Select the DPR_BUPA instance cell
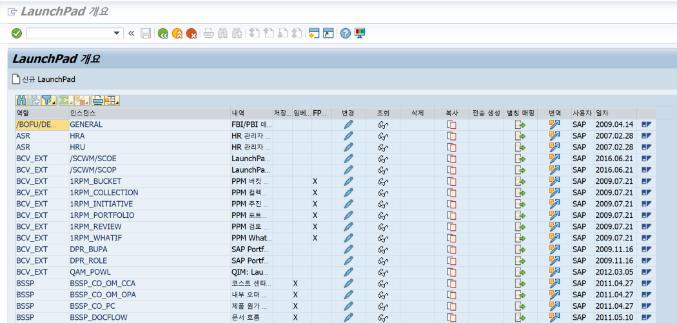The height and width of the screenshot is (323, 677). coord(150,249)
